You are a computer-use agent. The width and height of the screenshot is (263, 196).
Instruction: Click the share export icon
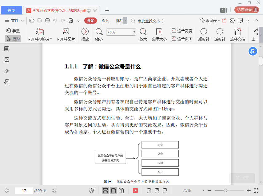coord(224,21)
